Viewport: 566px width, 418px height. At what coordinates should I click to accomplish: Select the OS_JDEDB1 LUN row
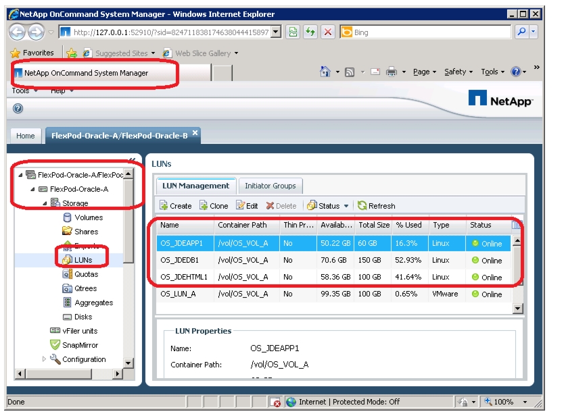pos(333,260)
